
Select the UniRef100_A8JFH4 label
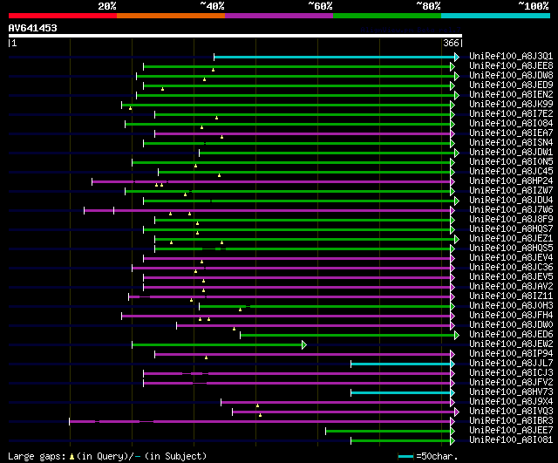(511, 316)
